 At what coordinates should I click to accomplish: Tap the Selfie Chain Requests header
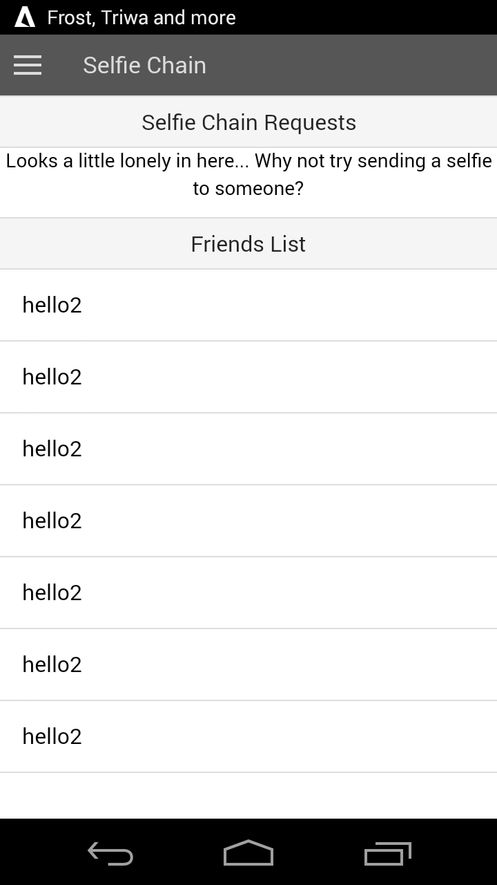click(248, 122)
